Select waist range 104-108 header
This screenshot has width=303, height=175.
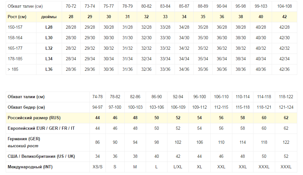(284, 6)
